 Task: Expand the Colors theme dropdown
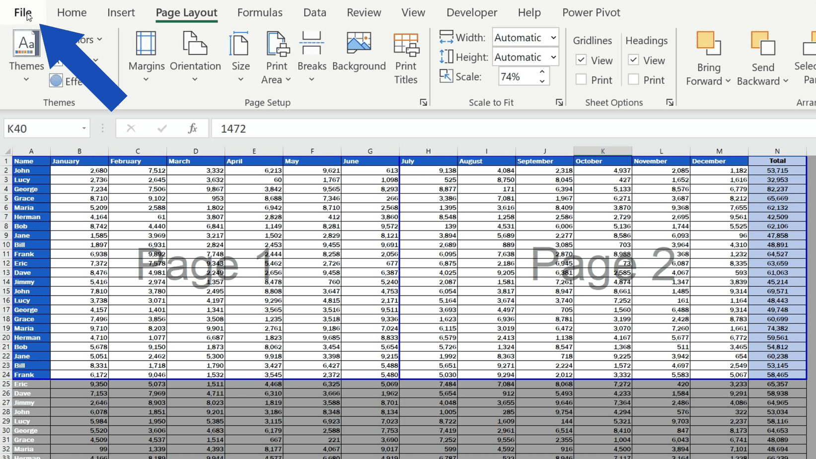click(99, 39)
